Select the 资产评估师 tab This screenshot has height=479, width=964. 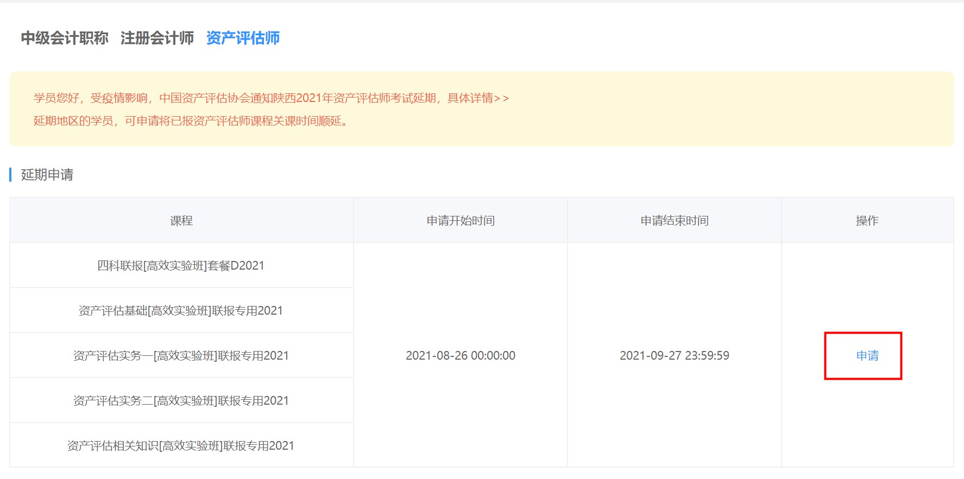(243, 38)
